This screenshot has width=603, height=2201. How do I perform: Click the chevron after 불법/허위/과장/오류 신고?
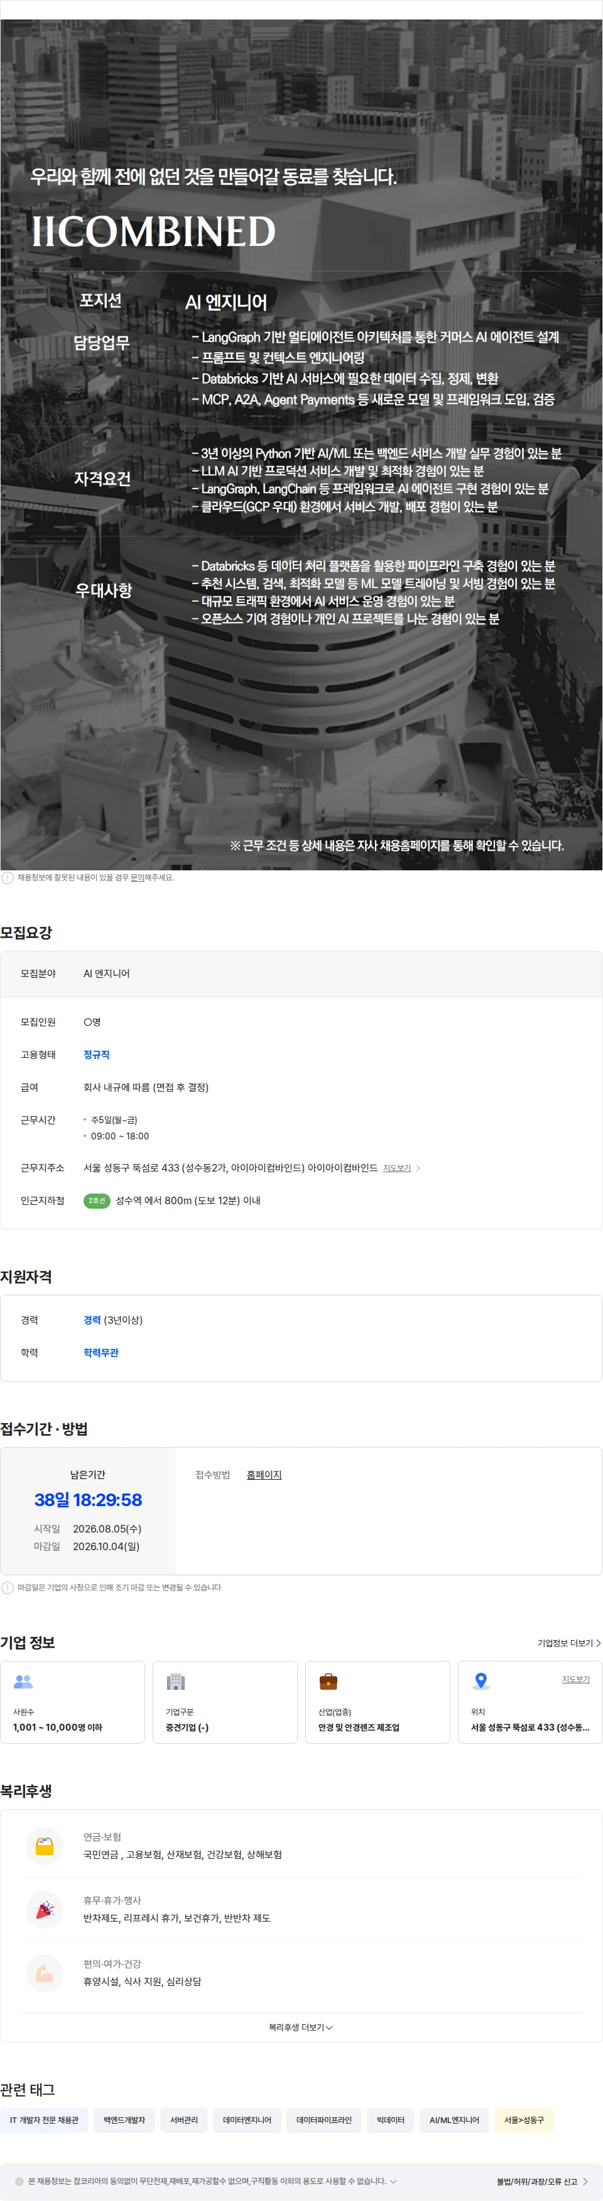[x=585, y=2182]
